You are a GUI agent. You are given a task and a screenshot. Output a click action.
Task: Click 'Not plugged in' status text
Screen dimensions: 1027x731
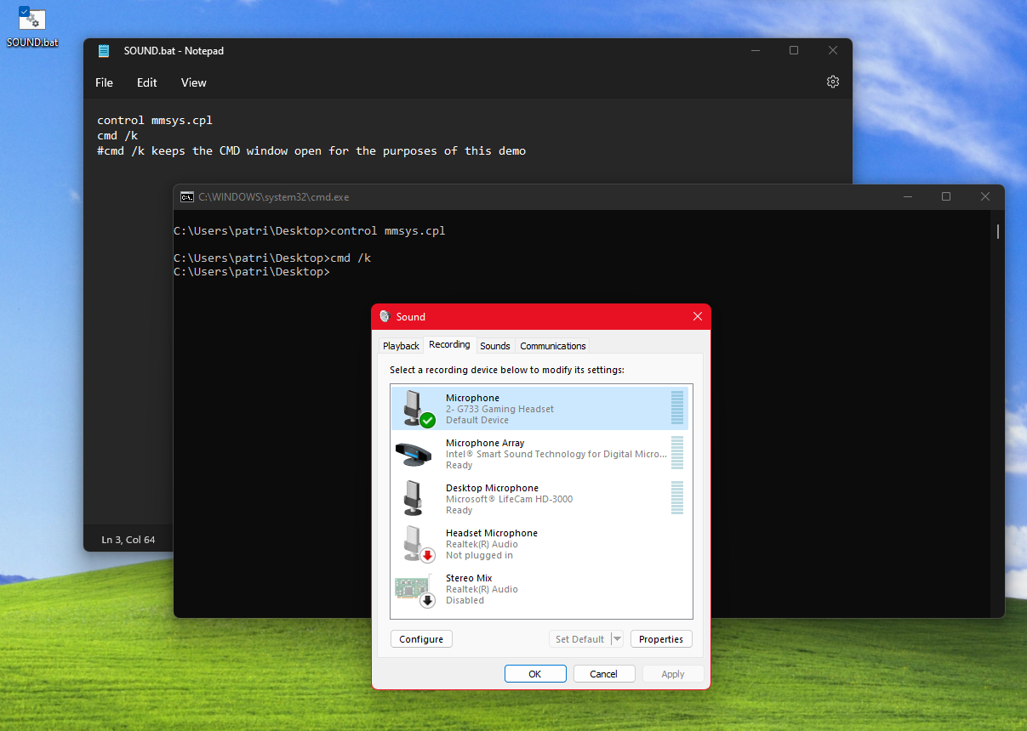click(480, 555)
